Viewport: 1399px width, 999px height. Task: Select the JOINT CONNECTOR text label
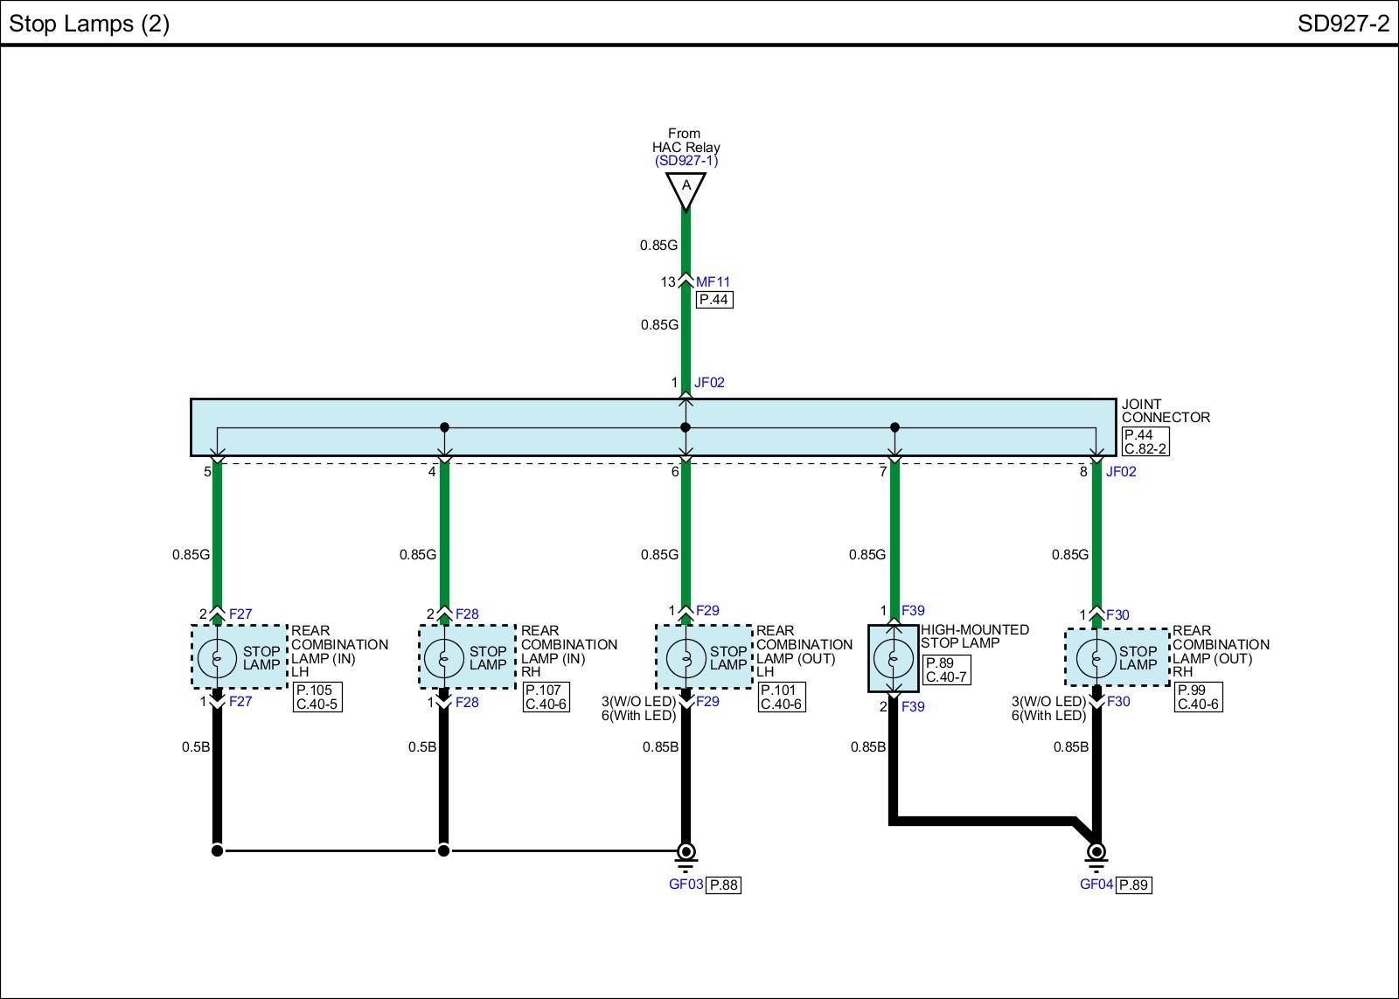(x=1166, y=411)
